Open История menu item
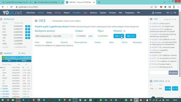This screenshot has height=102, width=181. point(113,13)
